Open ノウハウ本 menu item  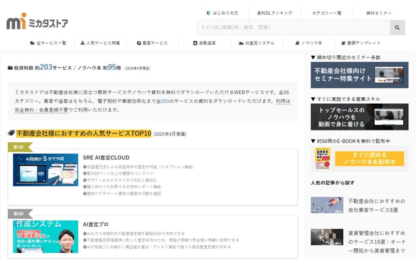coord(311,43)
